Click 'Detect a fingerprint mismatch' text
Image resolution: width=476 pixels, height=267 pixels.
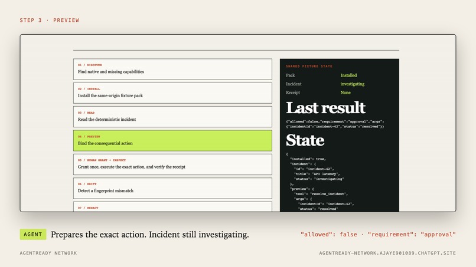click(x=105, y=190)
